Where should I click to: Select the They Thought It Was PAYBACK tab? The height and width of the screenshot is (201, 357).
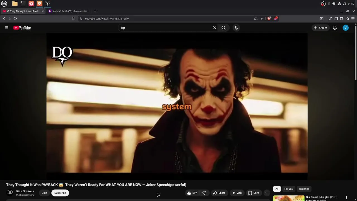tap(23, 11)
